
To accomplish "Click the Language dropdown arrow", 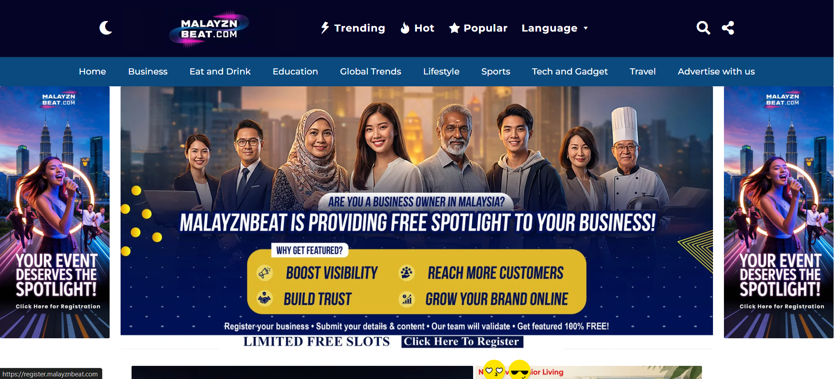I will point(585,28).
